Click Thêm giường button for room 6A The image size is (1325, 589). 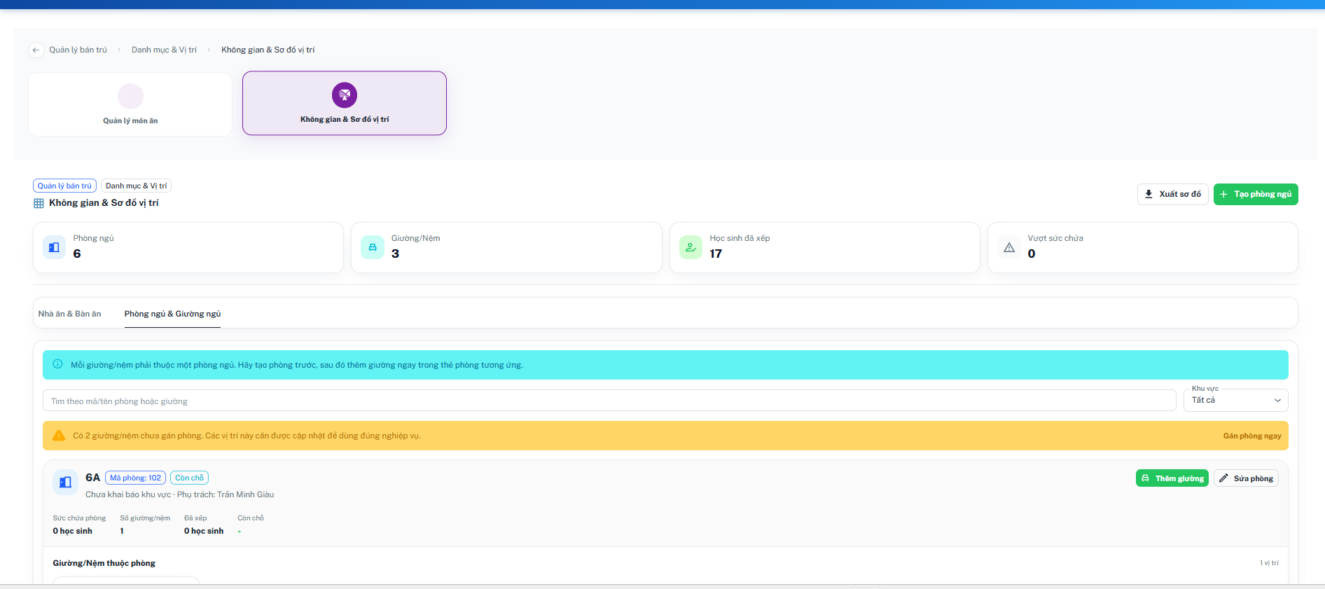[1172, 478]
